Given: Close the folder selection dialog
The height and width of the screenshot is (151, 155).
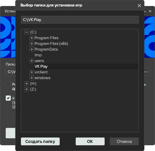Looking at the screenshot, I should [x=139, y=5].
